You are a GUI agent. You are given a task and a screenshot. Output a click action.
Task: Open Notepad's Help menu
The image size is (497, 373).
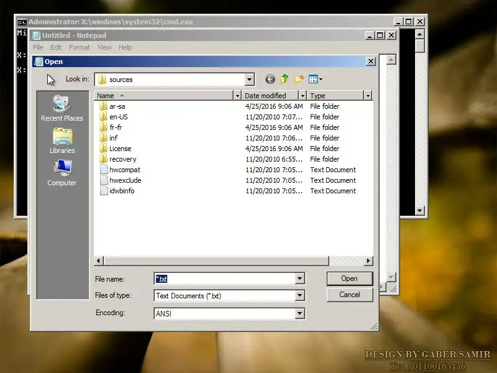coord(125,47)
